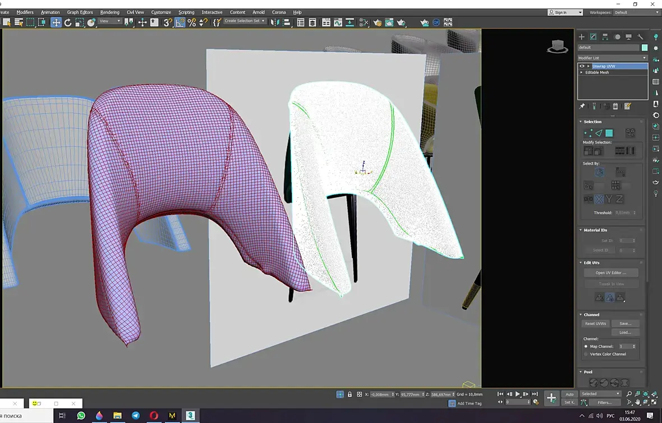Screen dimensions: 662x423
Task: Click the Open UV Editor button
Action: 611,273
